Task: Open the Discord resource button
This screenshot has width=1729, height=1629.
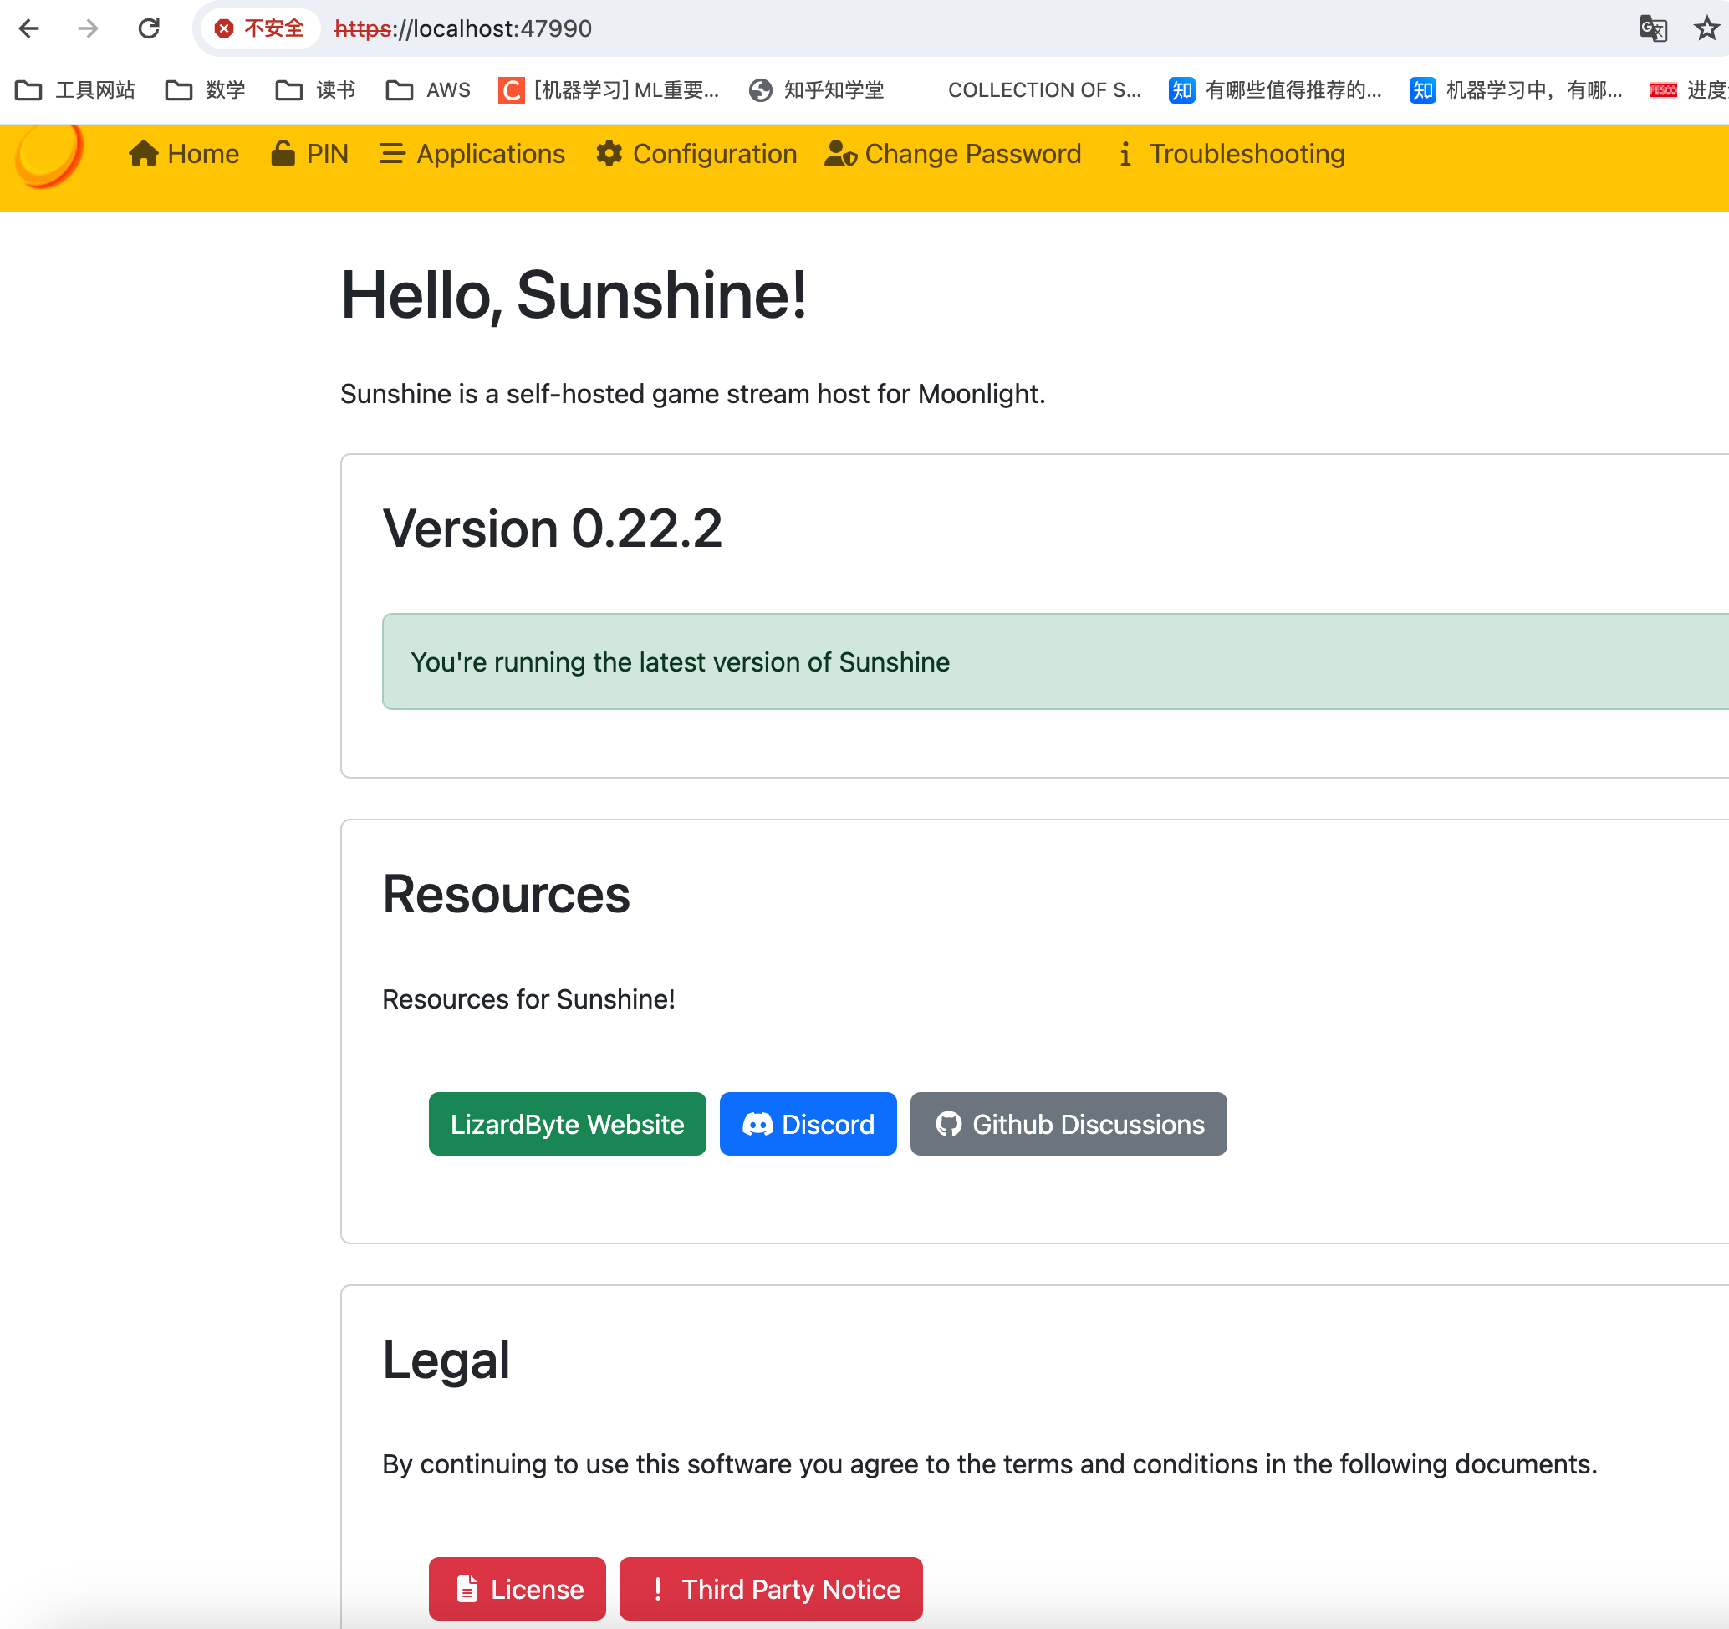Action: (808, 1124)
